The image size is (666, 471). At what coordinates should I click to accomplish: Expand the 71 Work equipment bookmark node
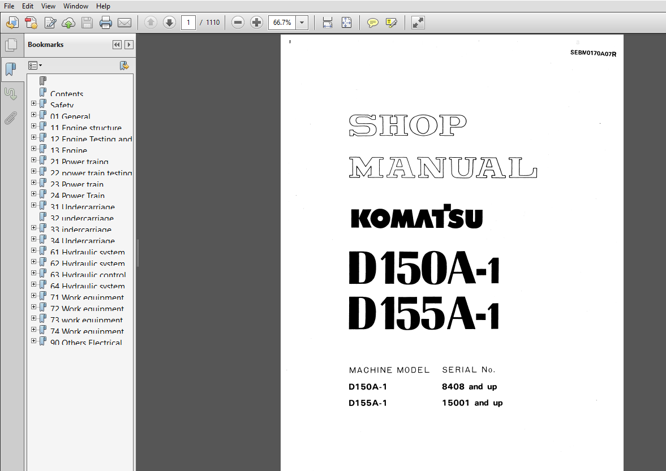[x=33, y=296]
